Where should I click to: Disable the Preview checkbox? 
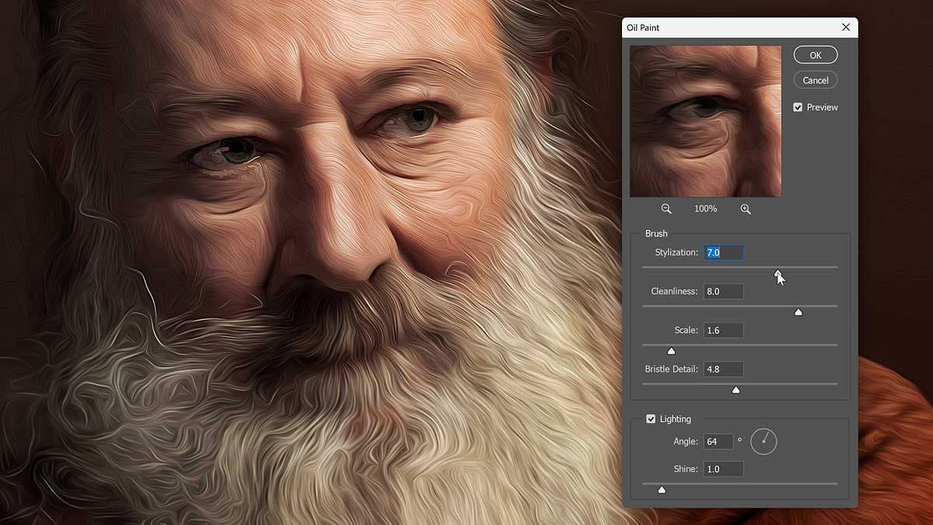click(x=798, y=107)
